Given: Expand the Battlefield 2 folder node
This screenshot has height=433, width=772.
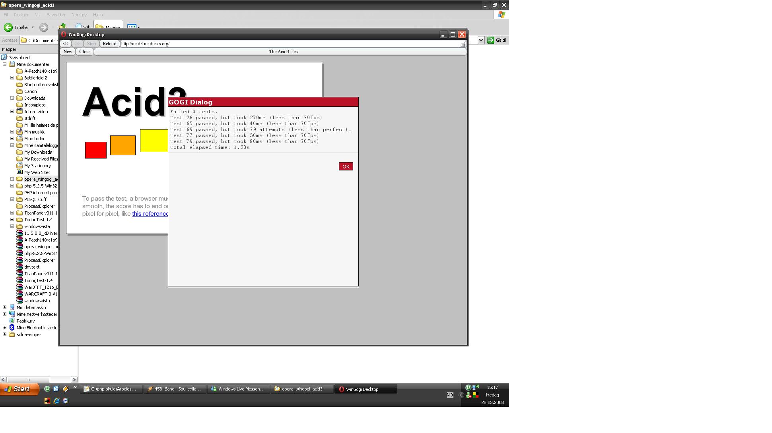Looking at the screenshot, I should (12, 78).
